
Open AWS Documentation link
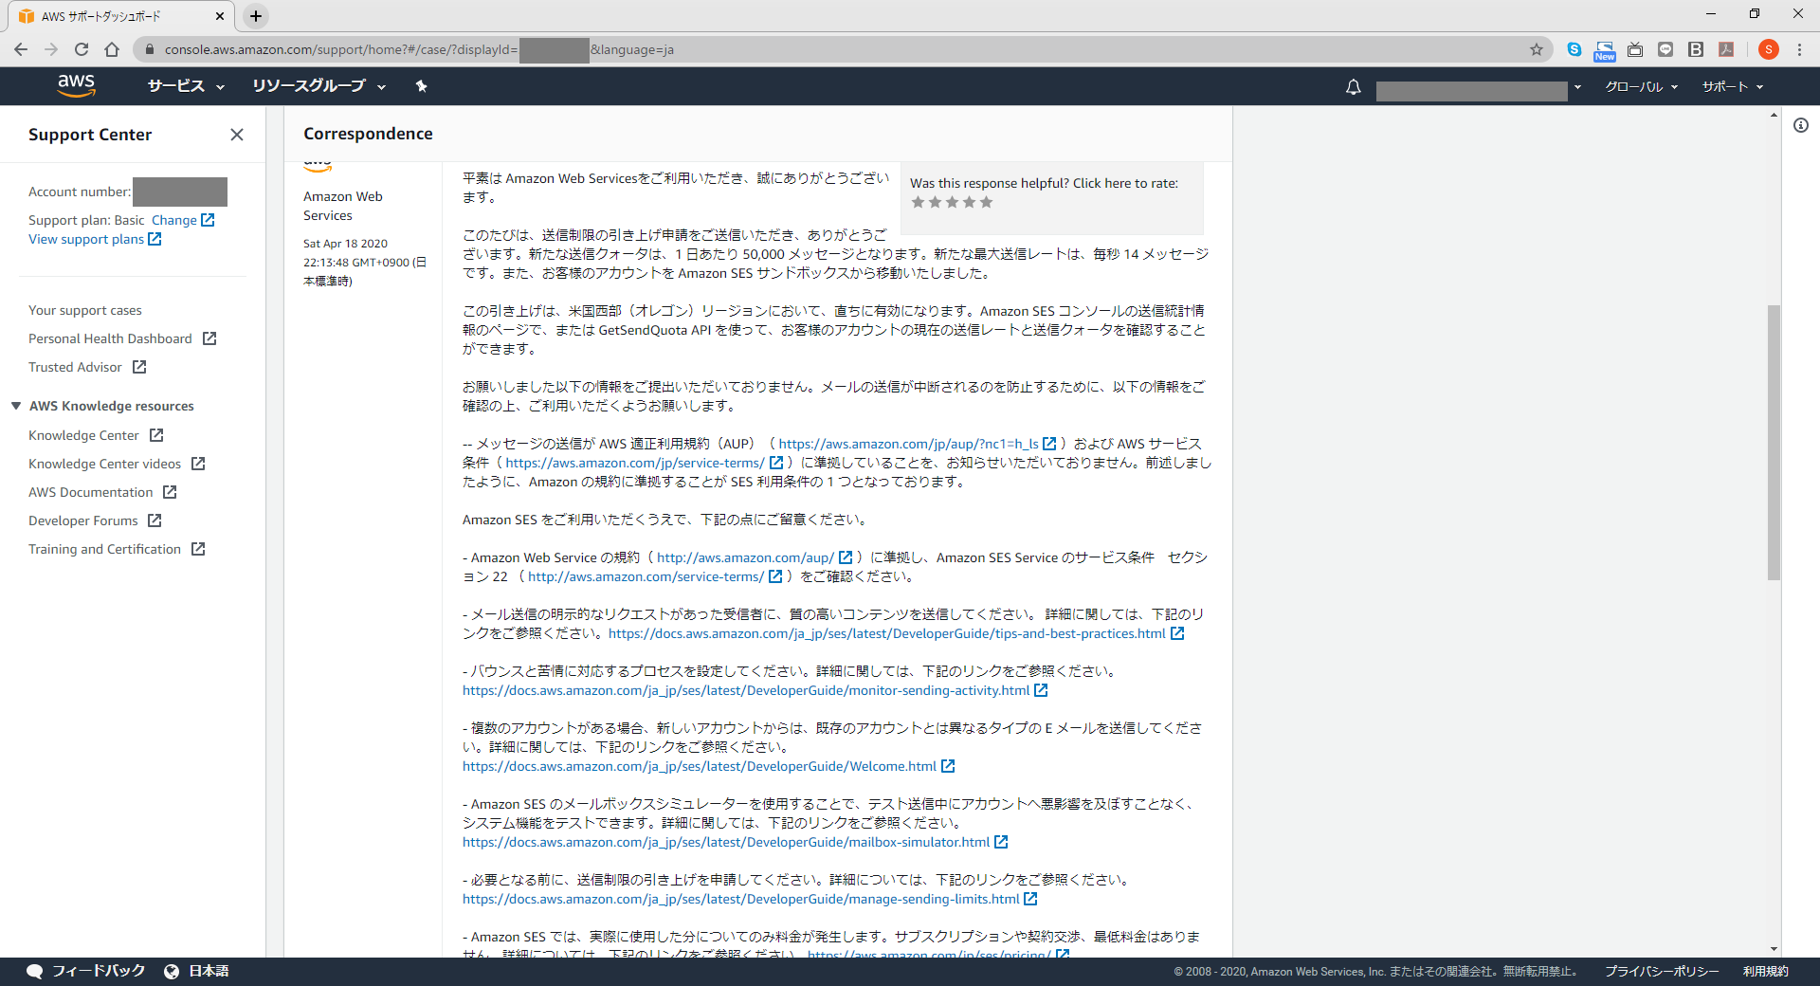(x=90, y=492)
